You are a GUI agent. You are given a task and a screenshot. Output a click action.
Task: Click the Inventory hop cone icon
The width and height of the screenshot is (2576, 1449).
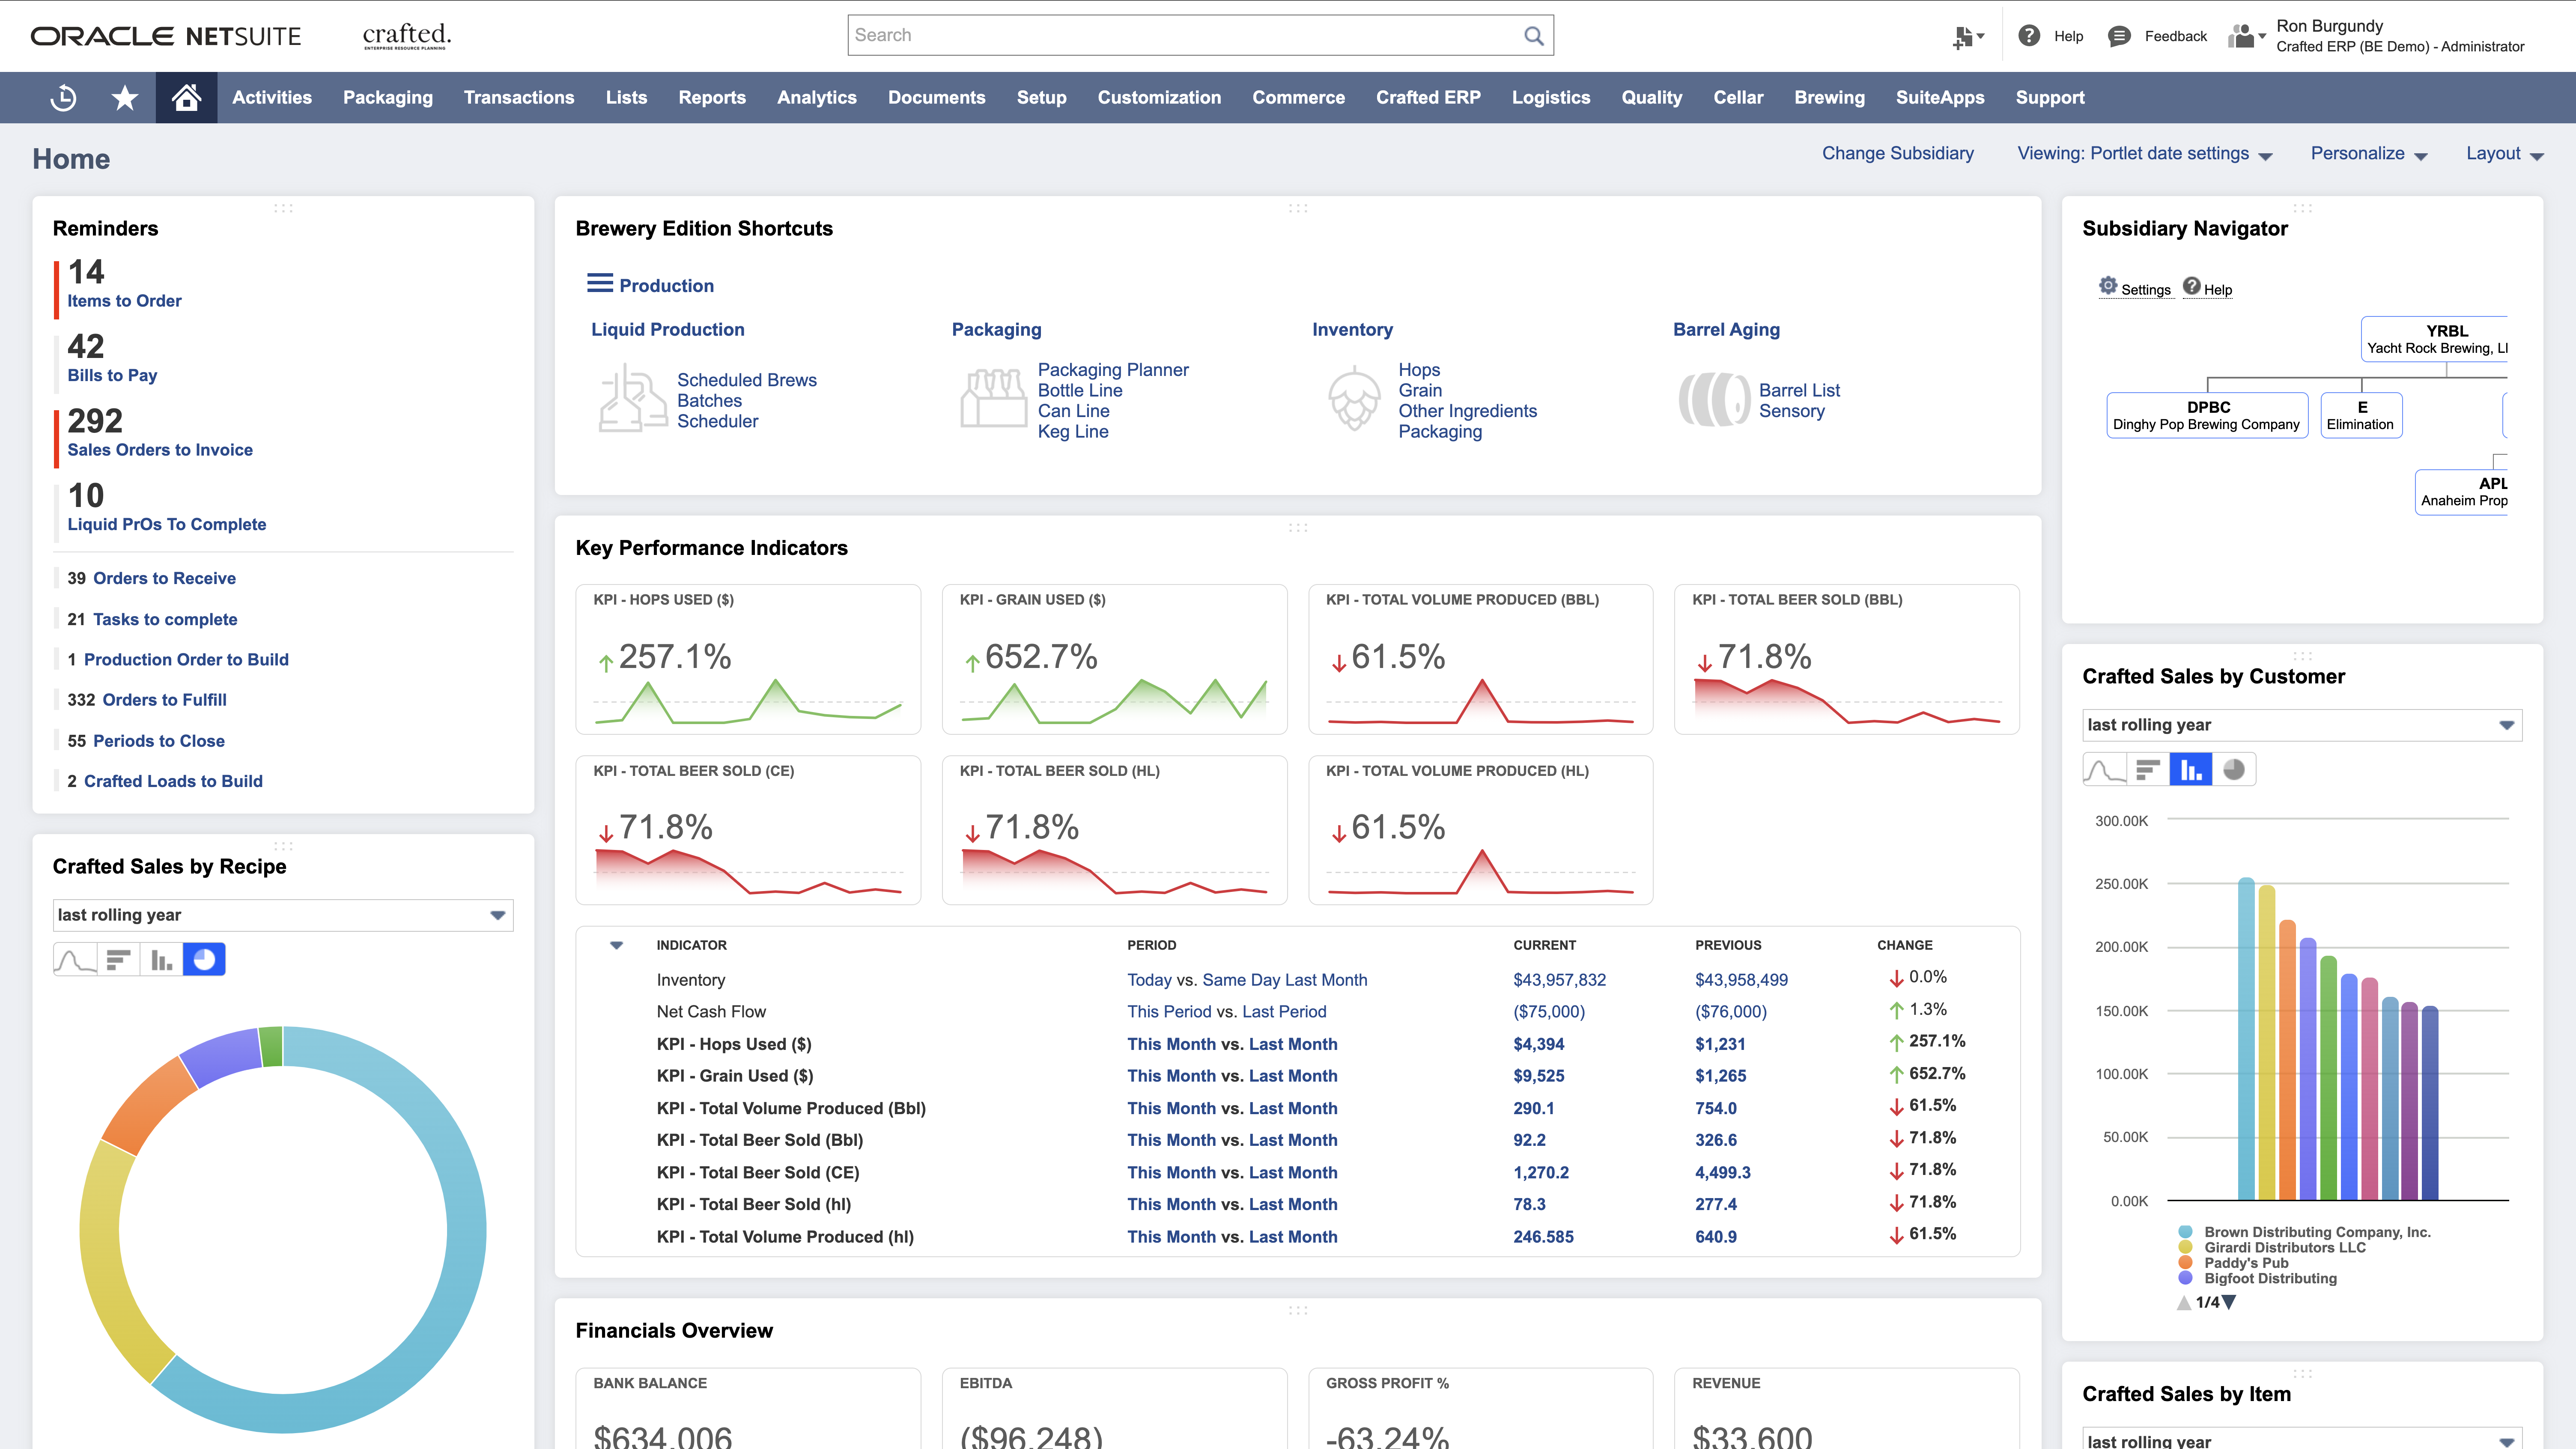pyautogui.click(x=1354, y=398)
